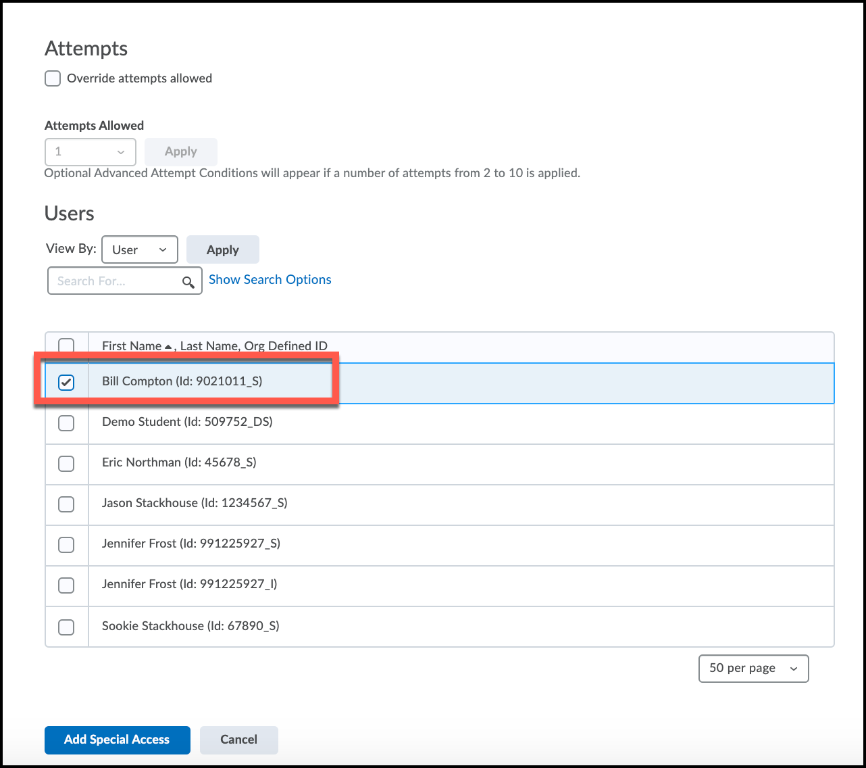
Task: Click the search magnifier icon
Action: pos(188,282)
